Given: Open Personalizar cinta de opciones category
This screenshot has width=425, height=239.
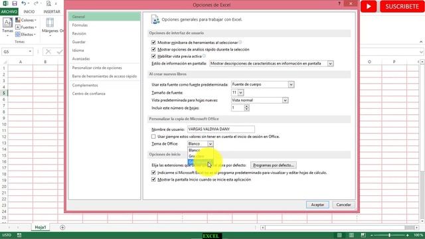Looking at the screenshot, I should point(104,68).
